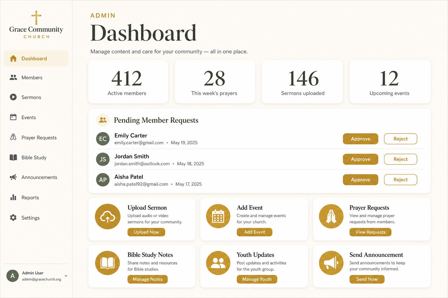The width and height of the screenshot is (448, 298).
Task: Open the Reports menu item
Action: pos(36,197)
